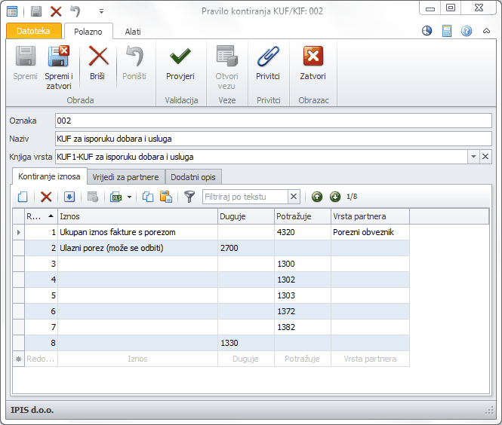The height and width of the screenshot is (425, 502).
Task: Switch to the Polazno ribbon tab
Action: (x=88, y=32)
